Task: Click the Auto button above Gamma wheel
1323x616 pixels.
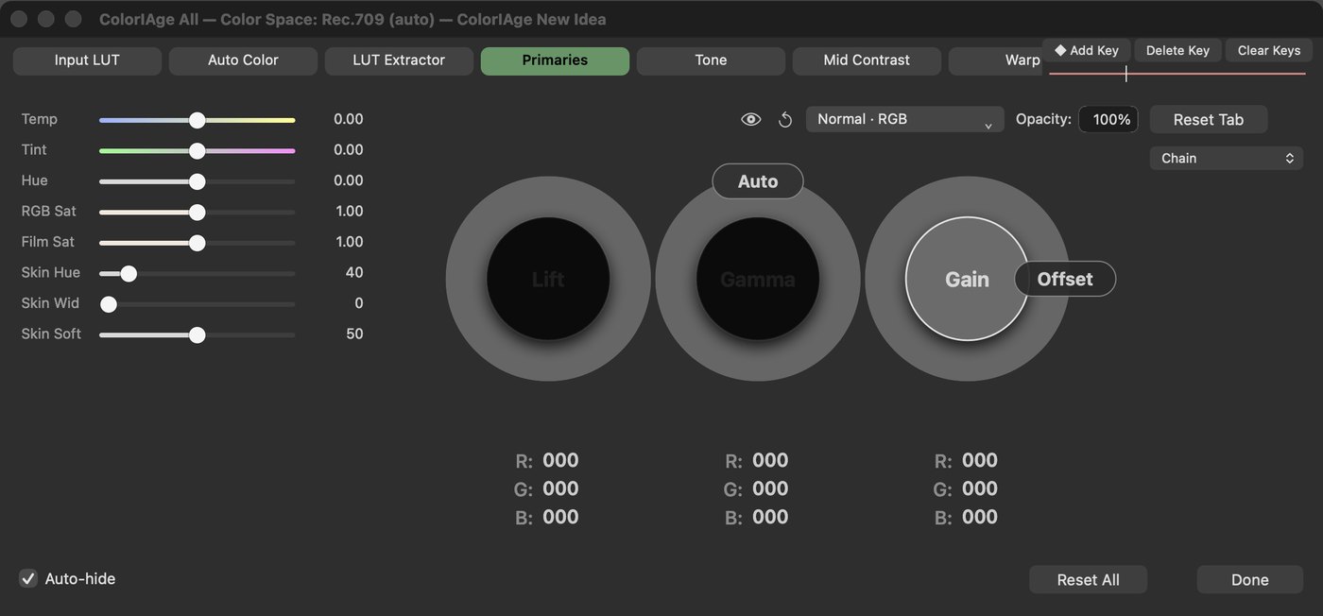Action: tap(758, 181)
